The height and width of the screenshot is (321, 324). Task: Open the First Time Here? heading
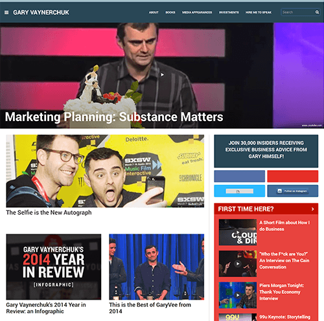pos(246,209)
